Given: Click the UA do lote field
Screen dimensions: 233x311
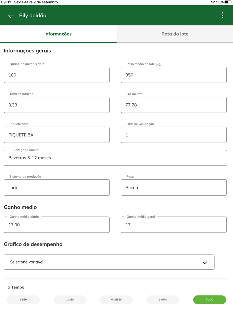Looking at the screenshot, I should pos(174,105).
